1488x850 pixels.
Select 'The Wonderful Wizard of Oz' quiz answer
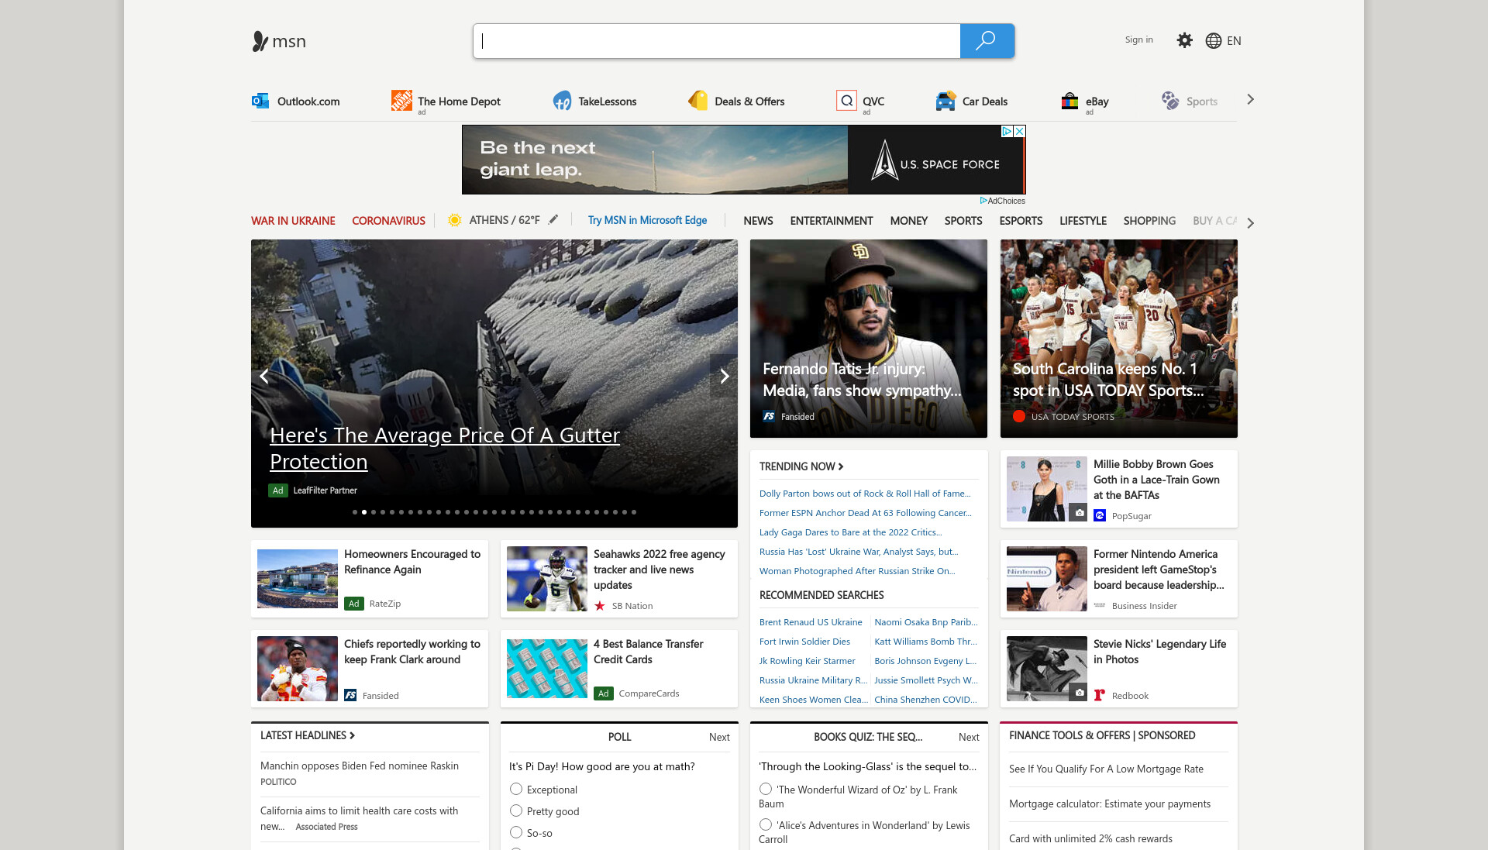(x=766, y=789)
